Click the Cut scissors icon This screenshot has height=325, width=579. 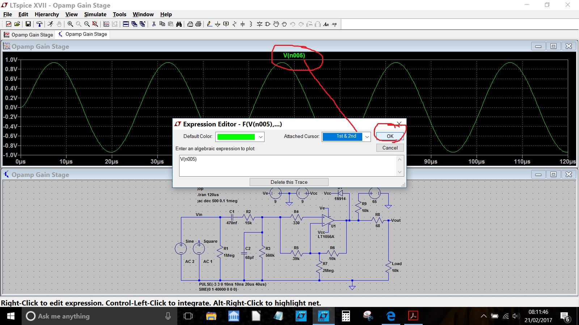pos(154,24)
